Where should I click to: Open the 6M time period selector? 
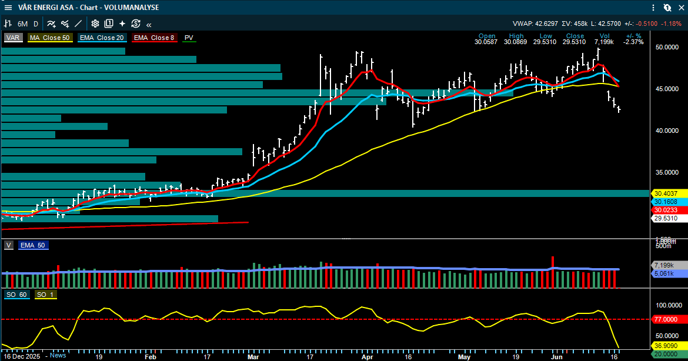click(22, 24)
